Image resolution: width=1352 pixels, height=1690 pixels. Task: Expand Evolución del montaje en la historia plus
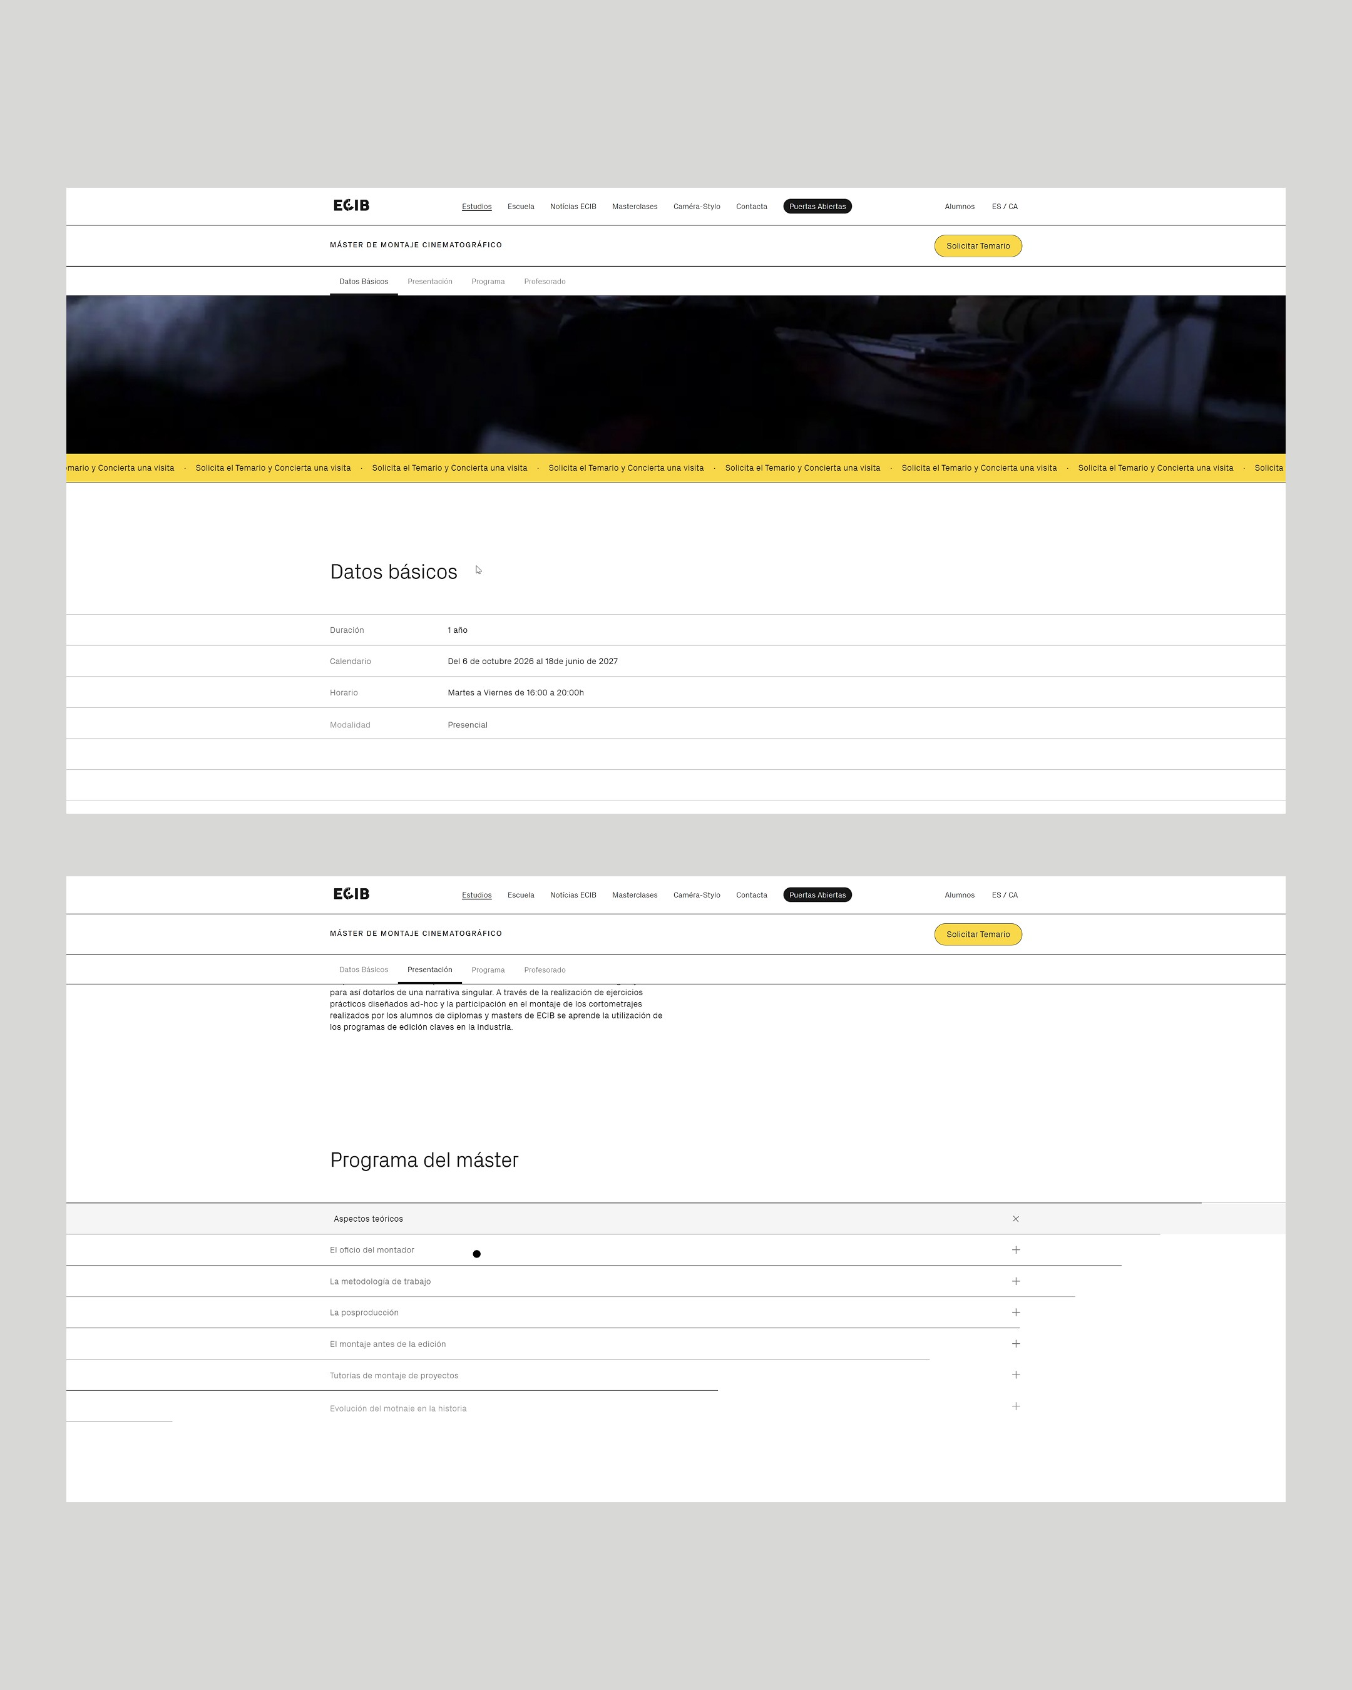coord(1016,1406)
